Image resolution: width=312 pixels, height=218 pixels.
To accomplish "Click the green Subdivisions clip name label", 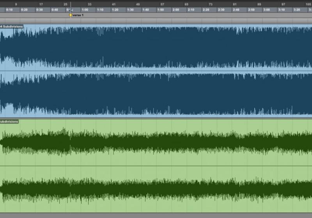I will [9, 121].
